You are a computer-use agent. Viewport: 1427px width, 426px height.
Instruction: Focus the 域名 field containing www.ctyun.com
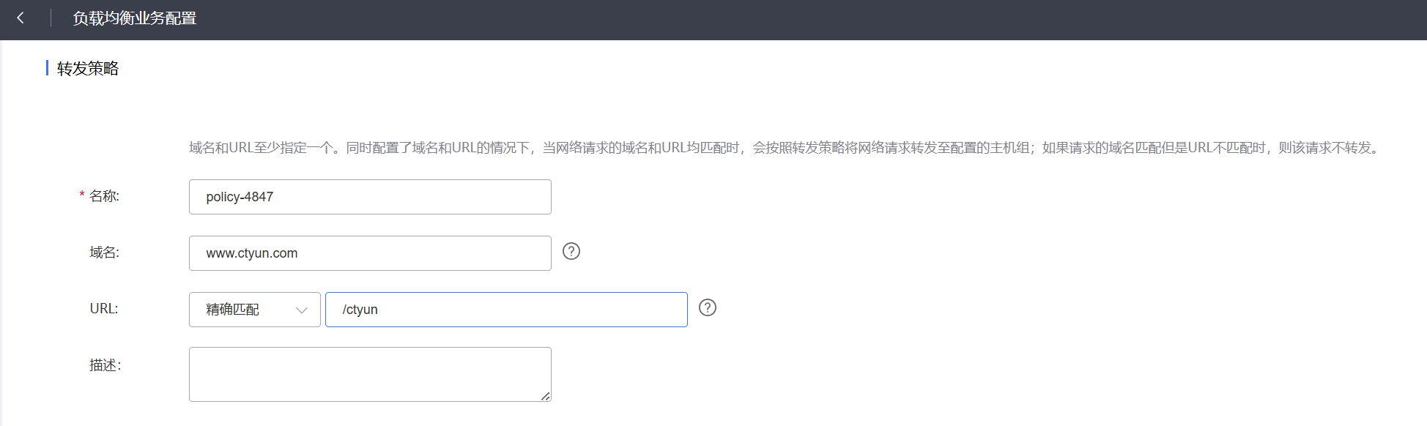pos(370,253)
